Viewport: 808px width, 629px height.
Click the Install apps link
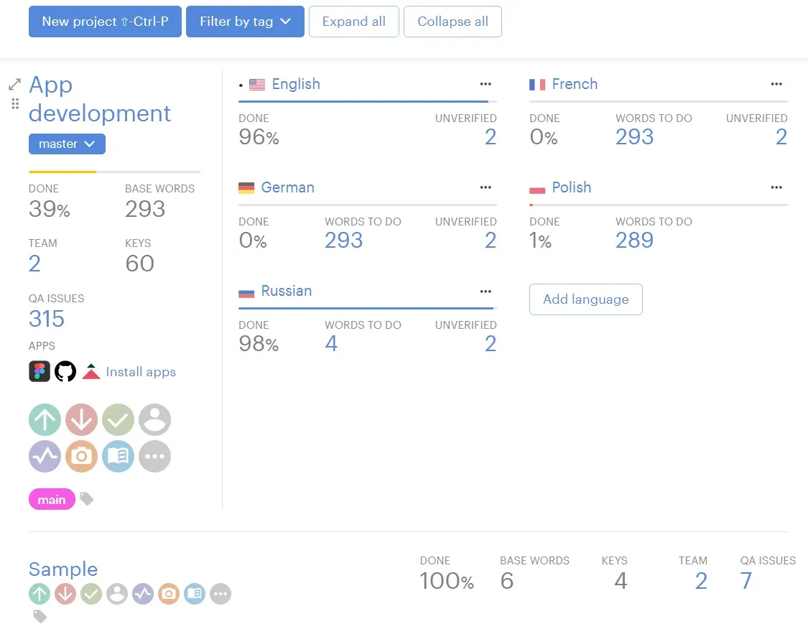click(141, 372)
